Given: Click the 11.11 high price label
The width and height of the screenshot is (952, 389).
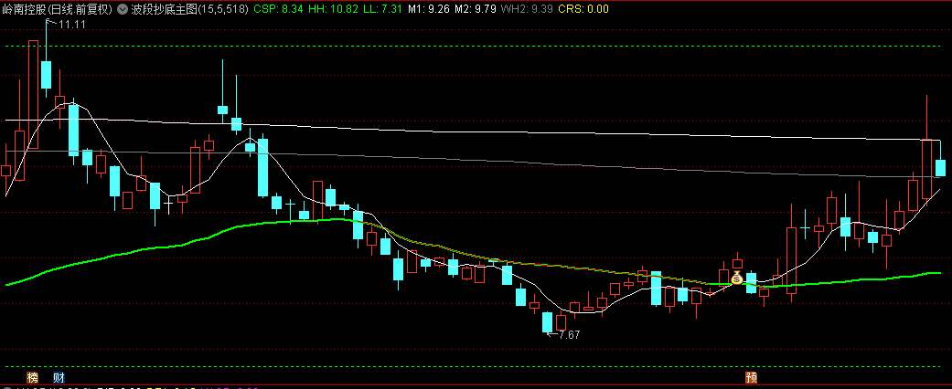Looking at the screenshot, I should point(71,25).
